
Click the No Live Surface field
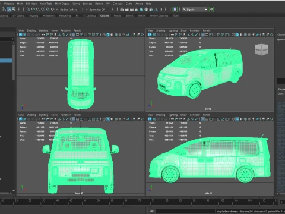pos(68,10)
